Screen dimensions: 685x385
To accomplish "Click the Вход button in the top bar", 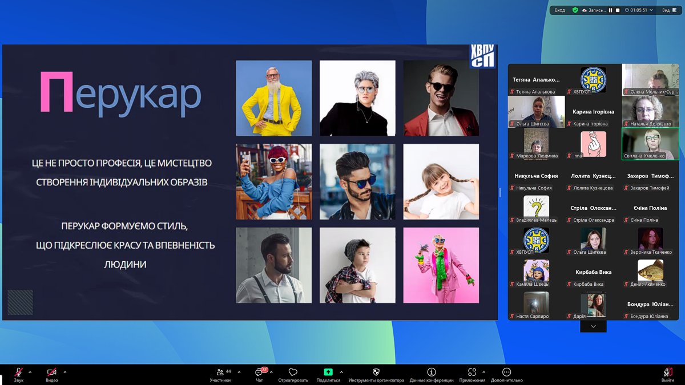I will (560, 10).
